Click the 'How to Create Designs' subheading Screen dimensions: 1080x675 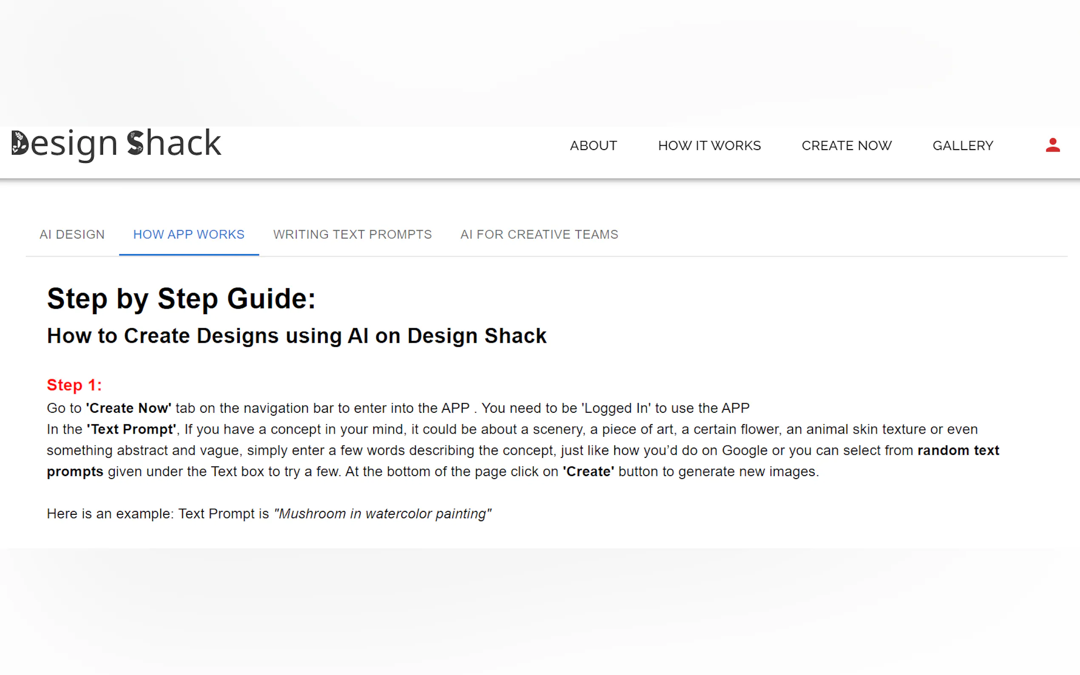pos(296,336)
